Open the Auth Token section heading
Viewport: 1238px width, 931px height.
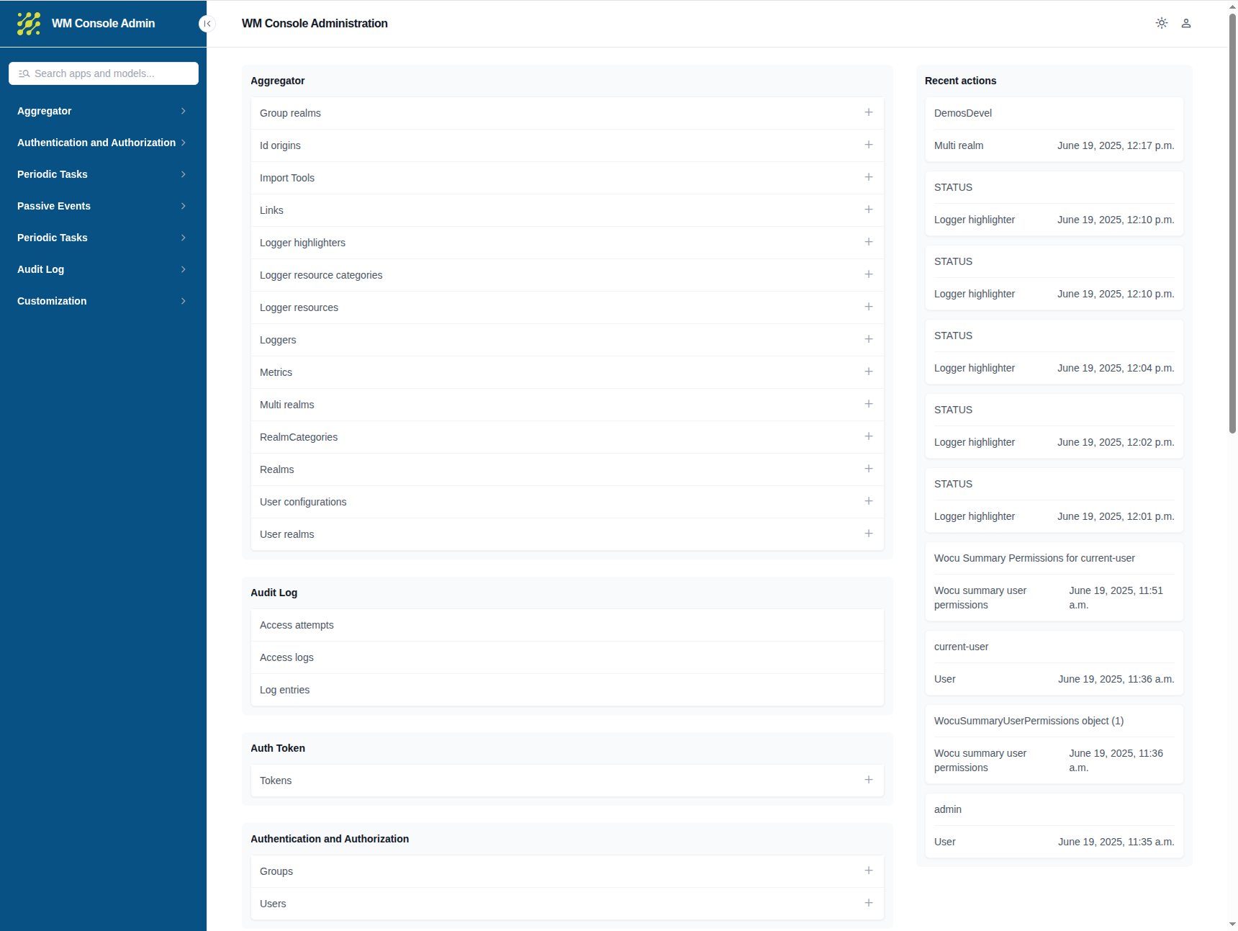click(278, 748)
